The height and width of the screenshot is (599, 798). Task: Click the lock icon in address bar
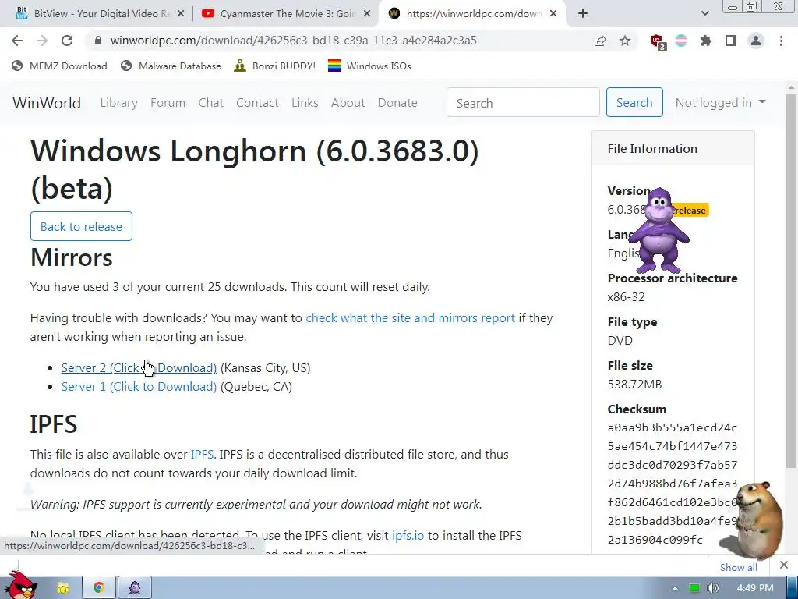(98, 41)
